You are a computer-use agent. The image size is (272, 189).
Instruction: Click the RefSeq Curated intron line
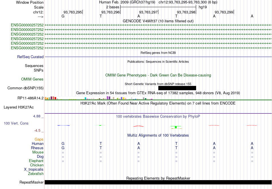pos(158,57)
